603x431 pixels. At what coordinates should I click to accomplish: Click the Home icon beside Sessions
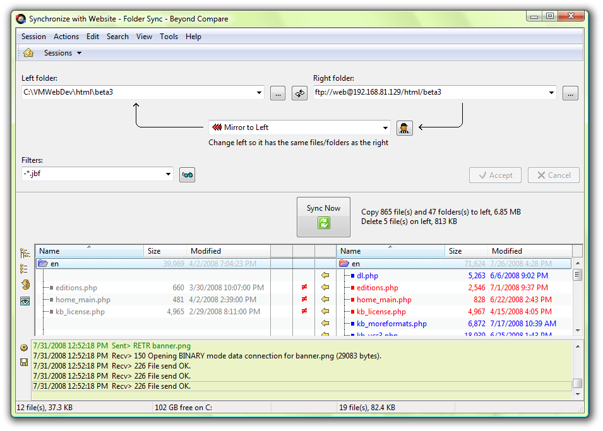28,52
